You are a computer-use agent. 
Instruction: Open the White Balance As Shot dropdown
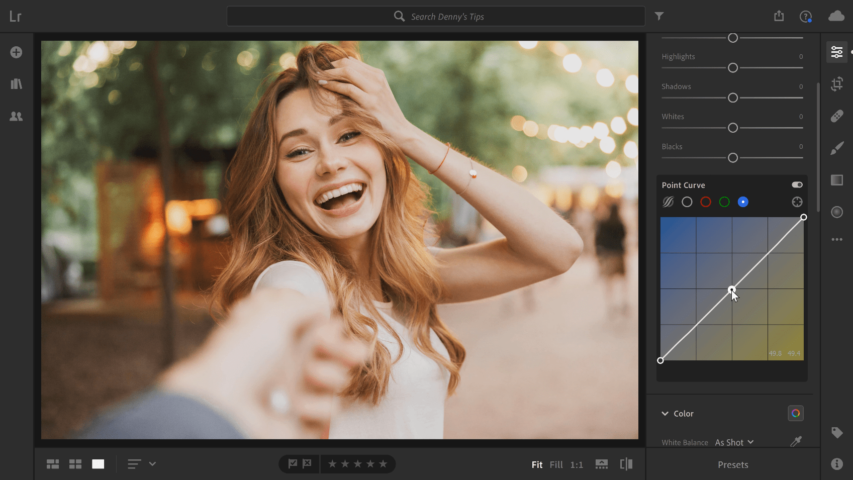(734, 442)
